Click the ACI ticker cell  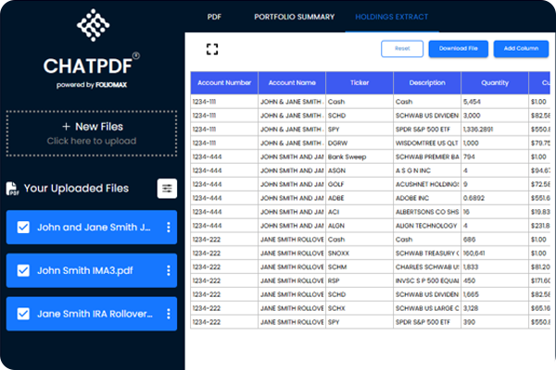pos(360,212)
